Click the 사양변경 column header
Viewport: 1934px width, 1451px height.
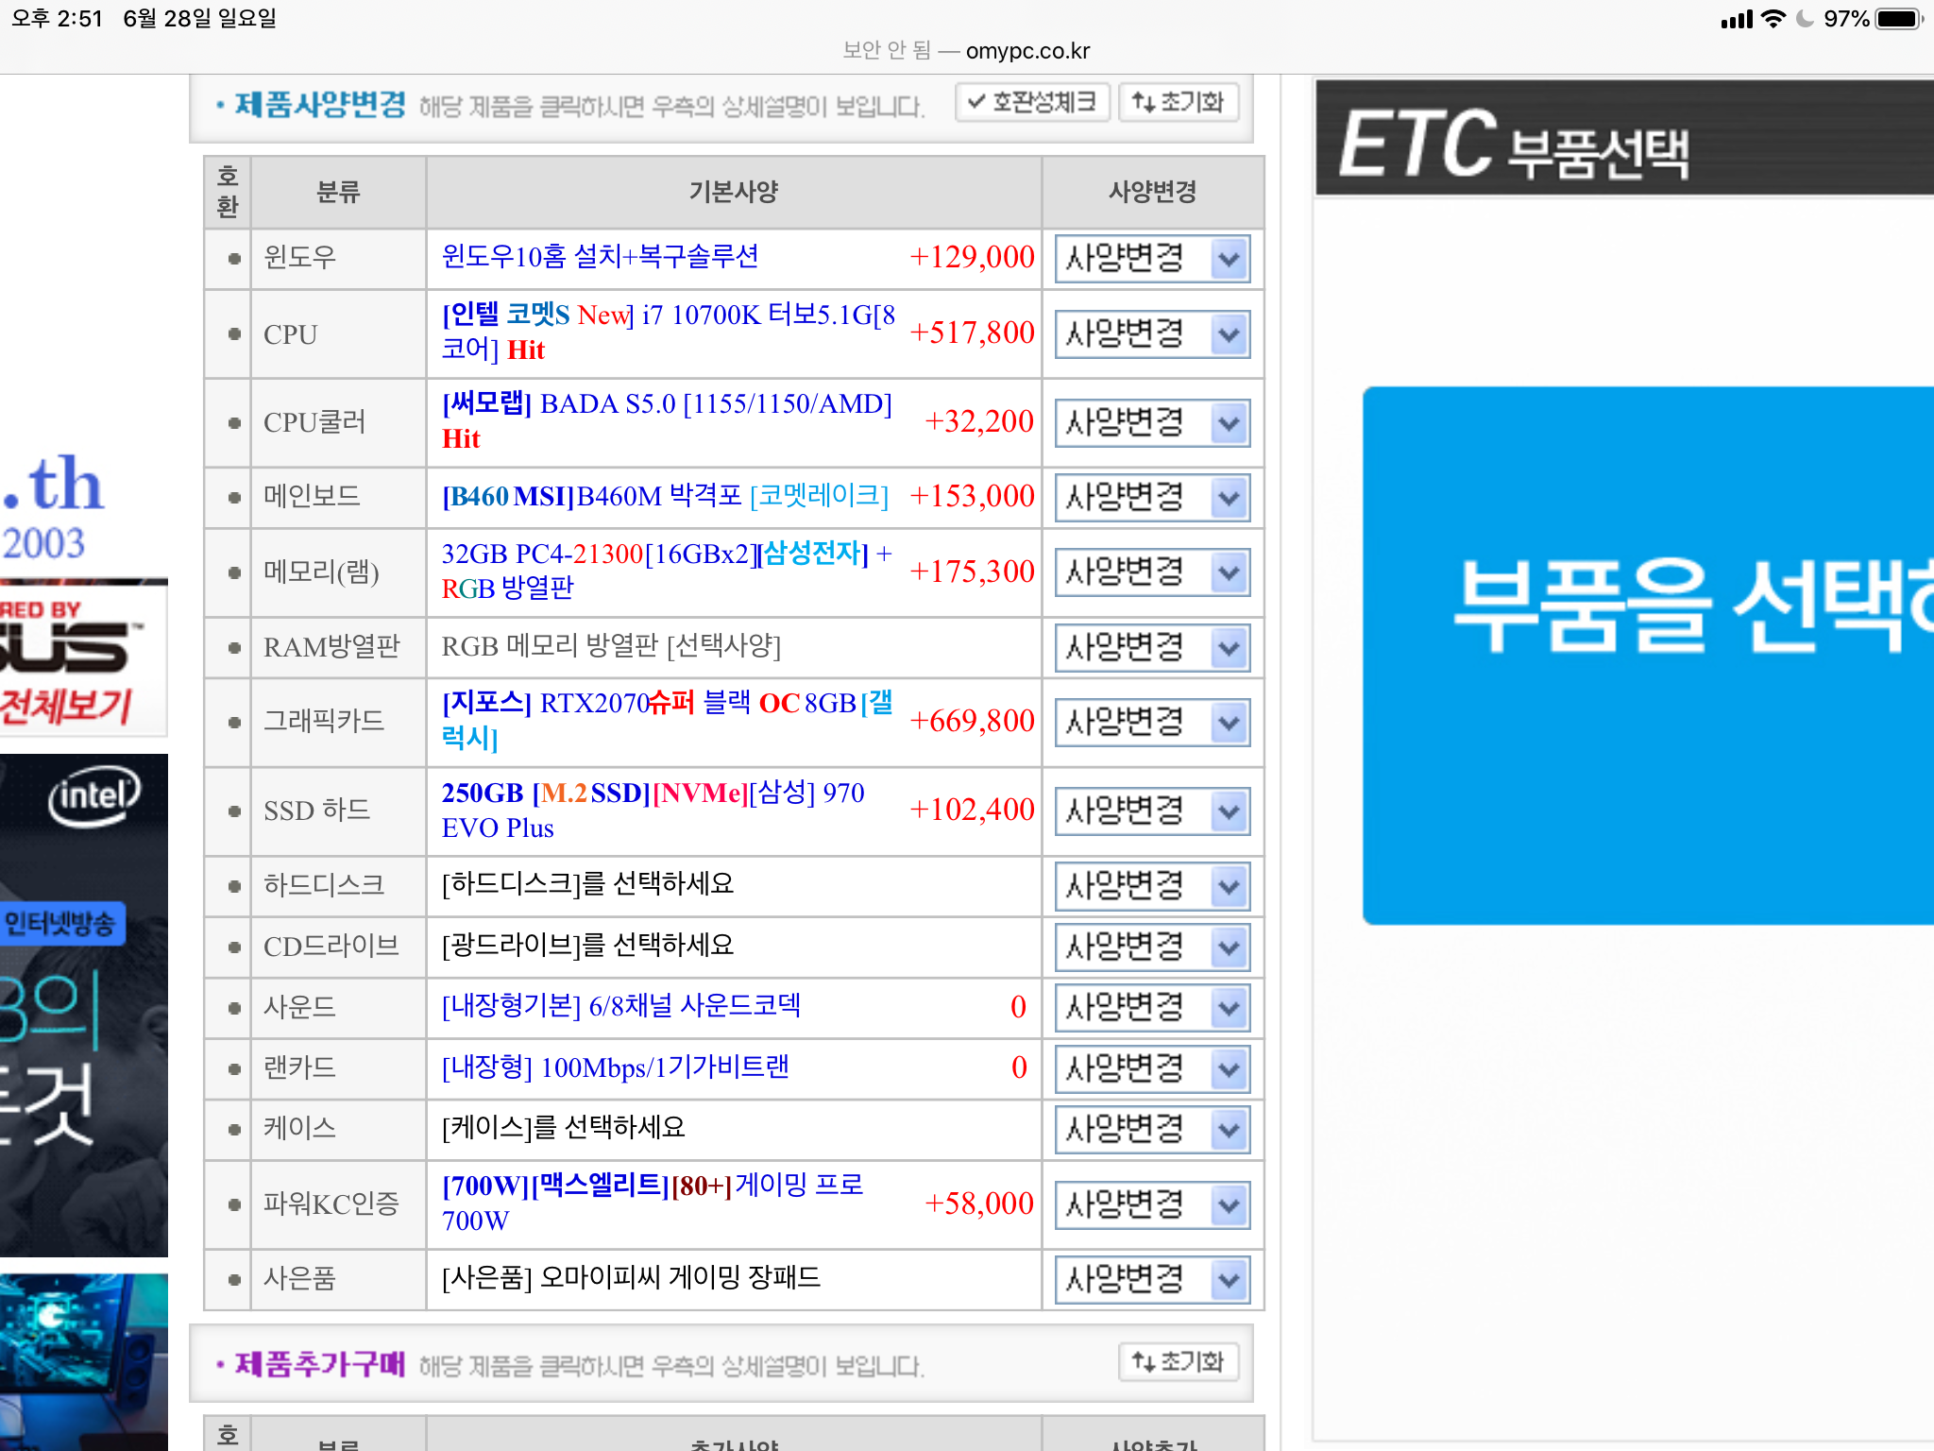[1152, 192]
